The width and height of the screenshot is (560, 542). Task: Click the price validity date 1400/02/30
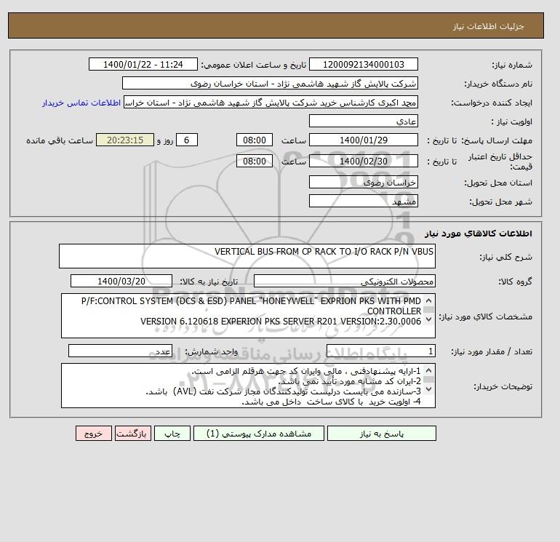[363, 161]
